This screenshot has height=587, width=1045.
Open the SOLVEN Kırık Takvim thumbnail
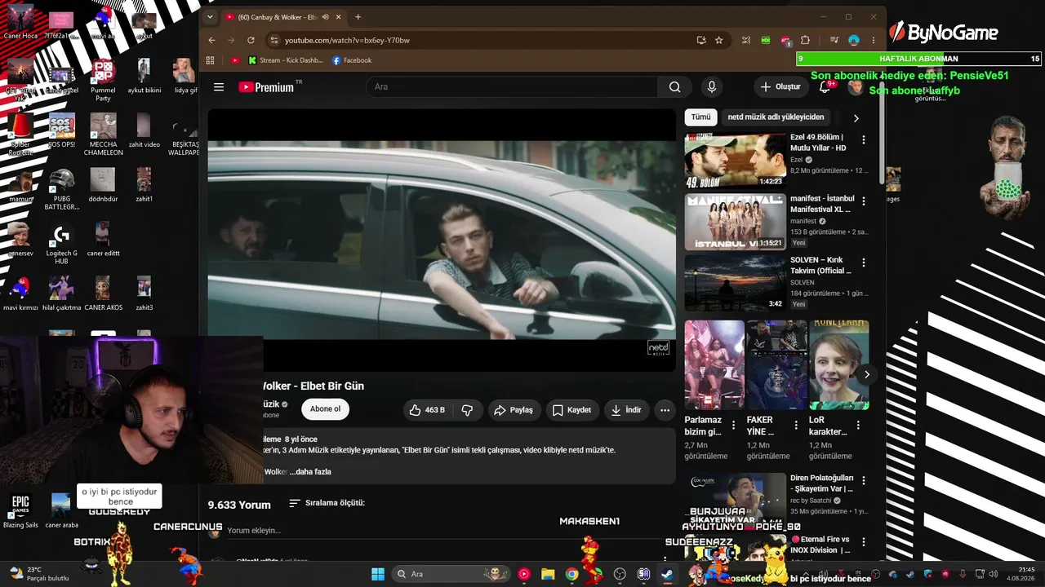(735, 283)
